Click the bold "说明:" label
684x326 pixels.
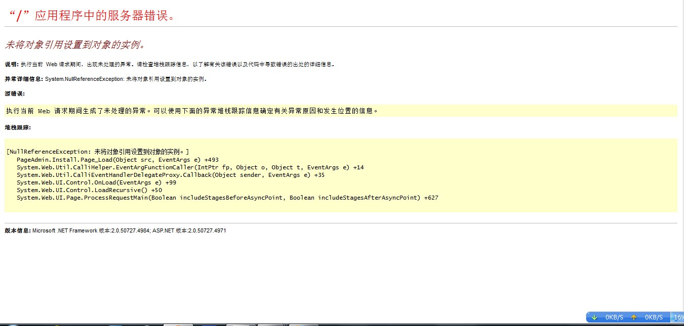pyautogui.click(x=11, y=64)
